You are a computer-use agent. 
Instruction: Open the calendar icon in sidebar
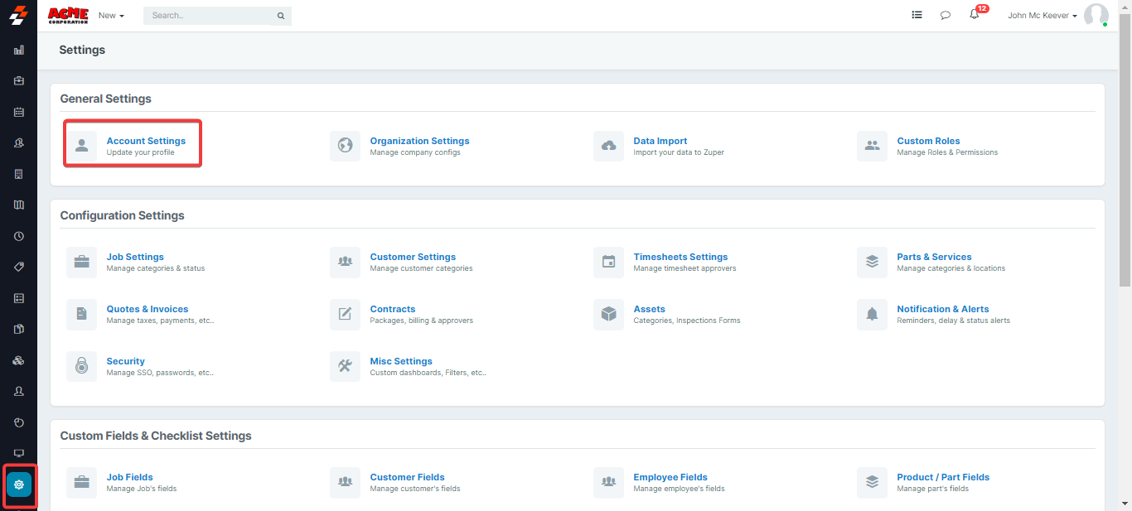(x=19, y=112)
